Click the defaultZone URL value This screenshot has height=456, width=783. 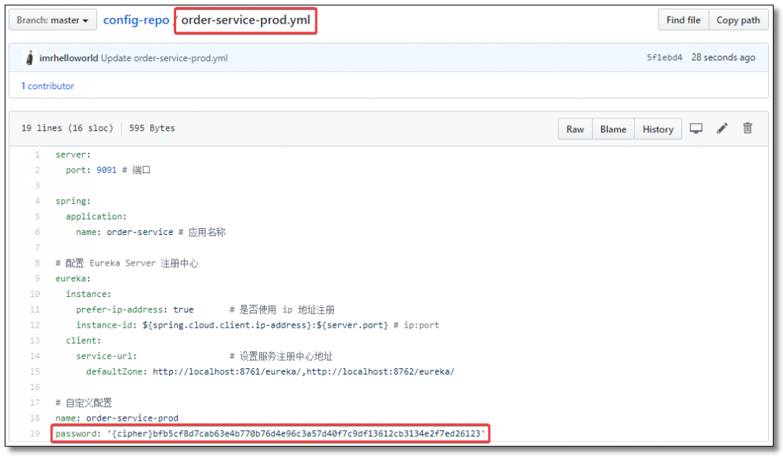[304, 371]
